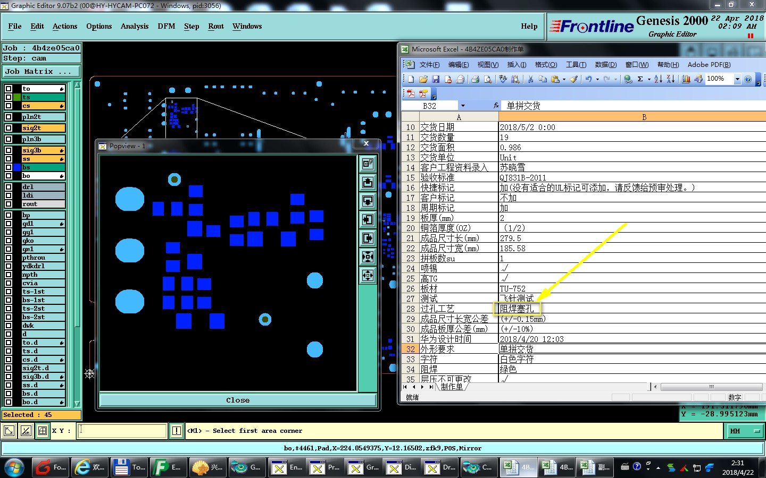The width and height of the screenshot is (766, 478).
Task: Open the Analysis menu in Graphic Editor
Action: [135, 26]
